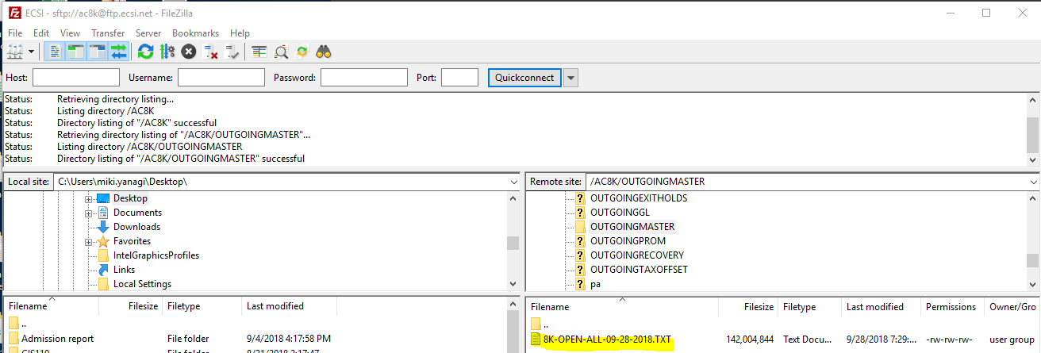Image resolution: width=1041 pixels, height=353 pixels.
Task: Select 8K-OPEN-ALL-09-28-2018.TXT remote file
Action: tap(608, 340)
